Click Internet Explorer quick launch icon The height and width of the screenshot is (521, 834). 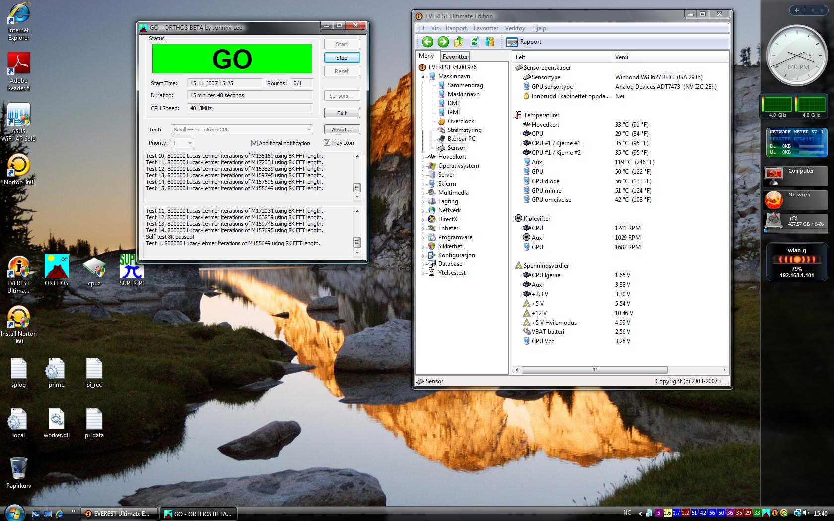(x=59, y=514)
